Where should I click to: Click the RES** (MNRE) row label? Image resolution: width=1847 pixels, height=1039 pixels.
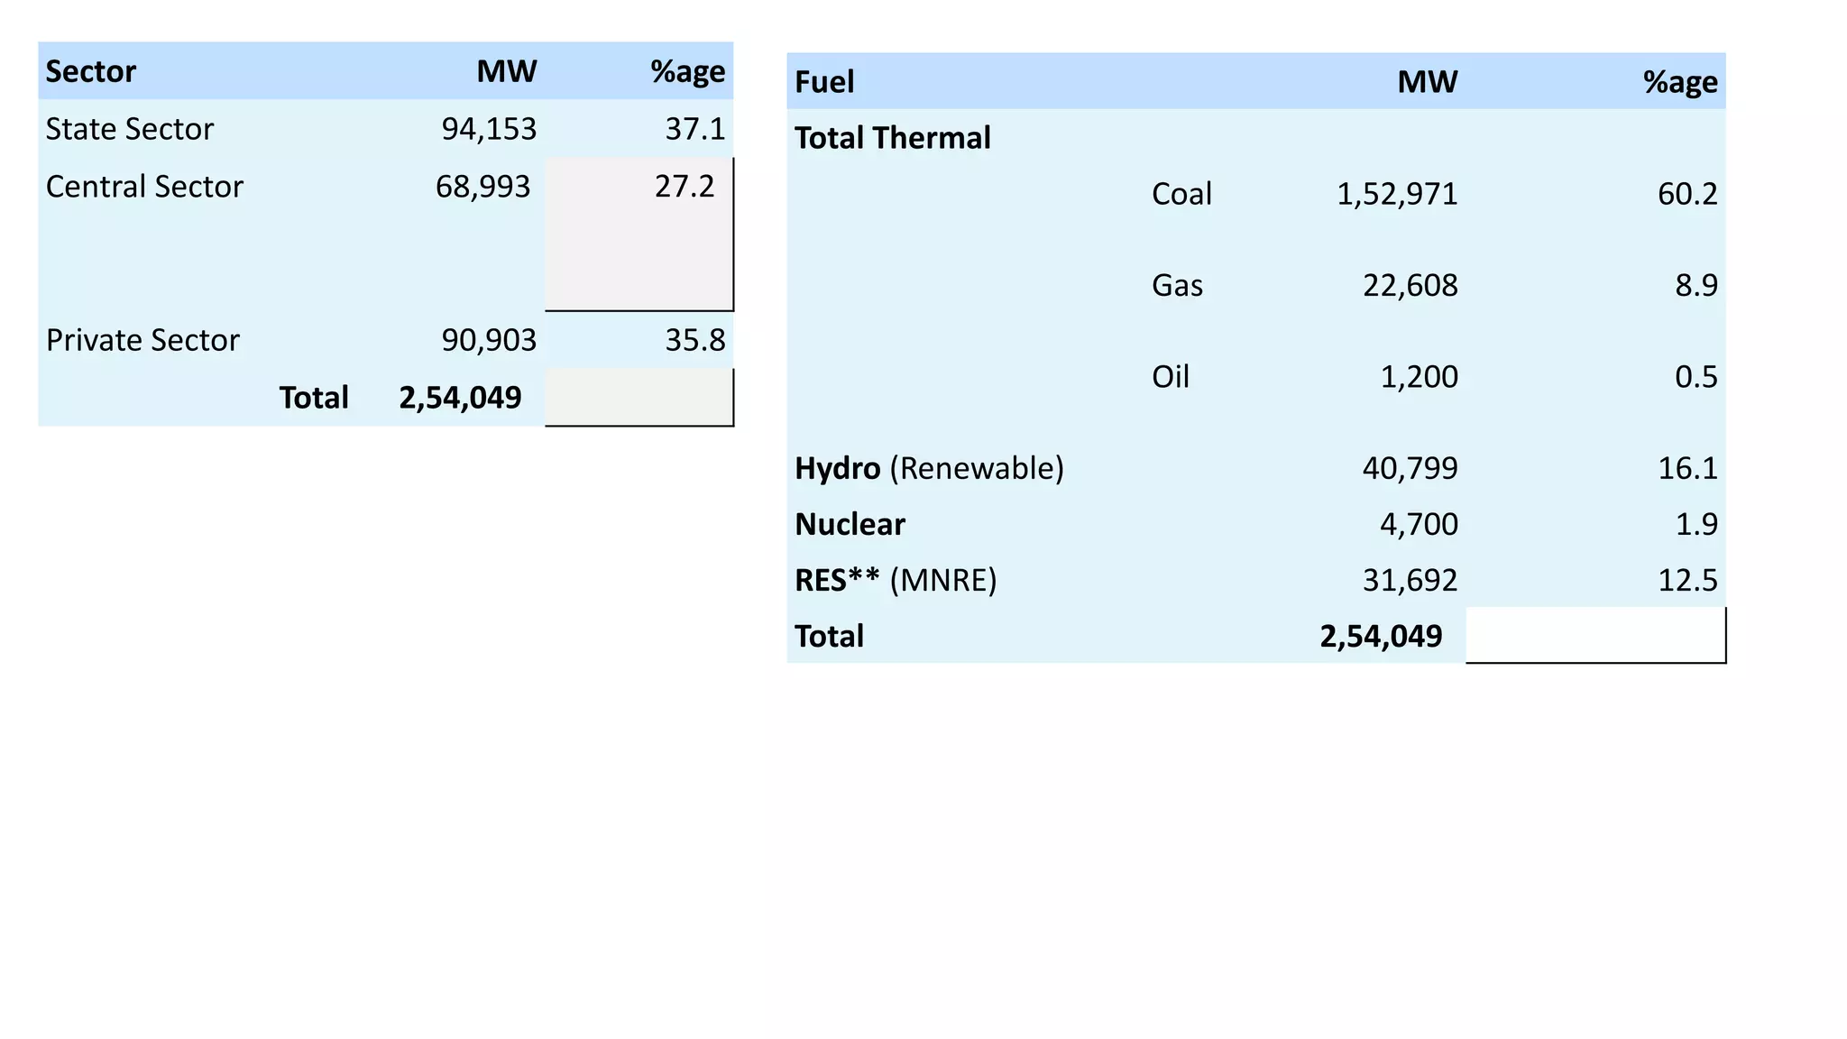pyautogui.click(x=896, y=580)
